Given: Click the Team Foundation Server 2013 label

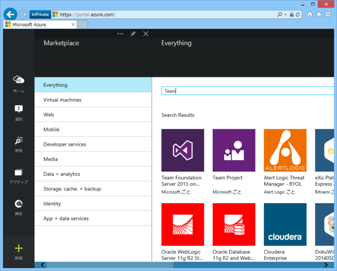Looking at the screenshot, I should click(181, 181).
